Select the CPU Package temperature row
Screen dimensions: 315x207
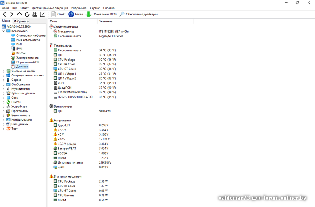pos(85,60)
